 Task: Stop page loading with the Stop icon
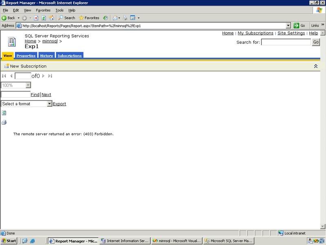click(36, 18)
